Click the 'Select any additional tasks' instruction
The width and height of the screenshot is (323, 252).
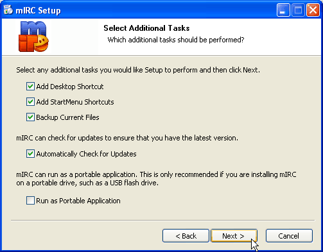pos(138,70)
